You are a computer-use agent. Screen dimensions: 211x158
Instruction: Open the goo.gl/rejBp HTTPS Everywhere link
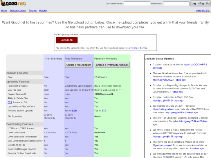pyautogui.click(x=161, y=137)
